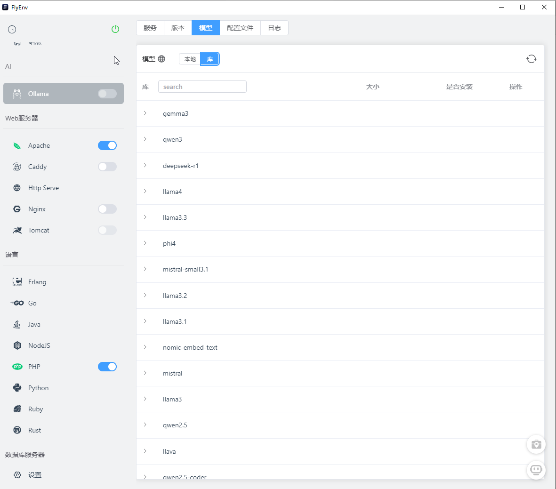This screenshot has height=489, width=556.
Task: Expand the deepseek-r1 row
Action: (145, 165)
